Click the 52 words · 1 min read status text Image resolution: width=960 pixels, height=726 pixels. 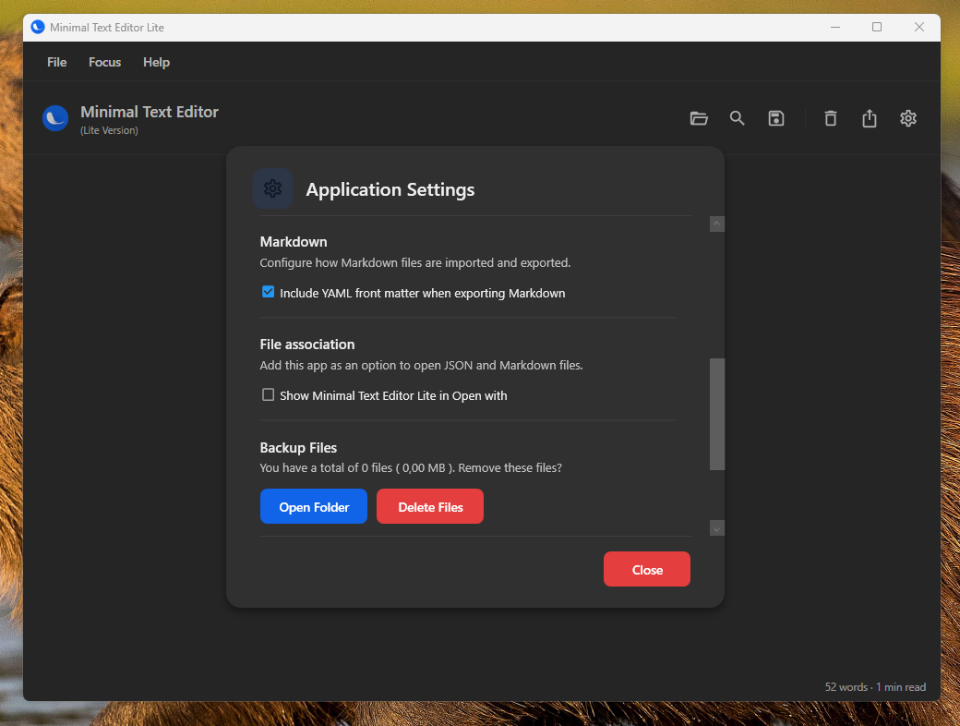(875, 687)
